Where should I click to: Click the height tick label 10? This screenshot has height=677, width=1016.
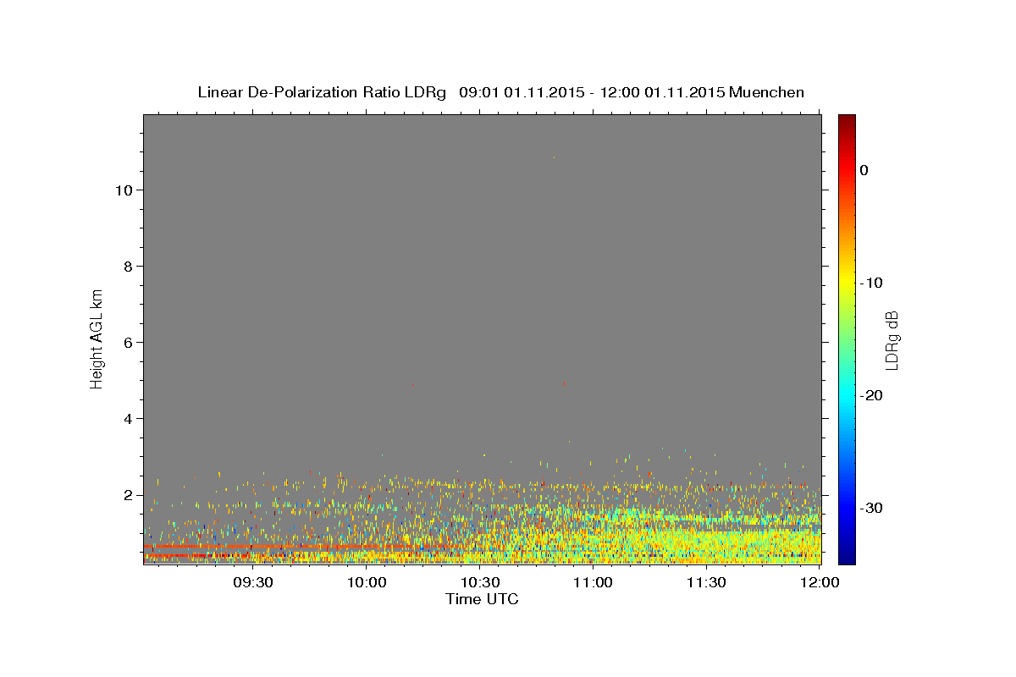124,190
